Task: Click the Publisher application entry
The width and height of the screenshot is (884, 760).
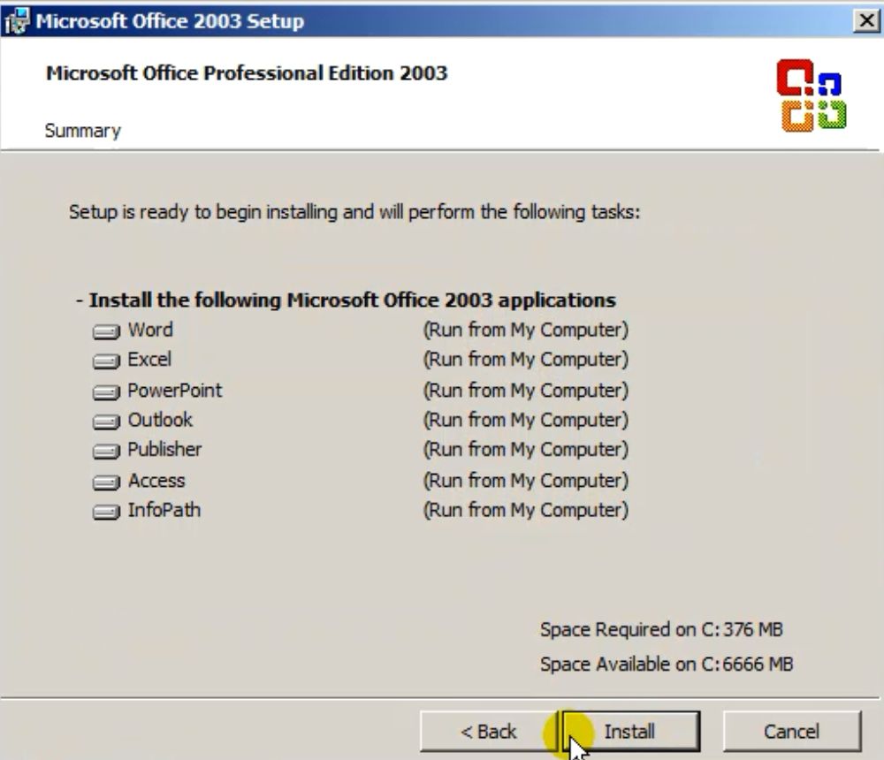Action: 164,449
